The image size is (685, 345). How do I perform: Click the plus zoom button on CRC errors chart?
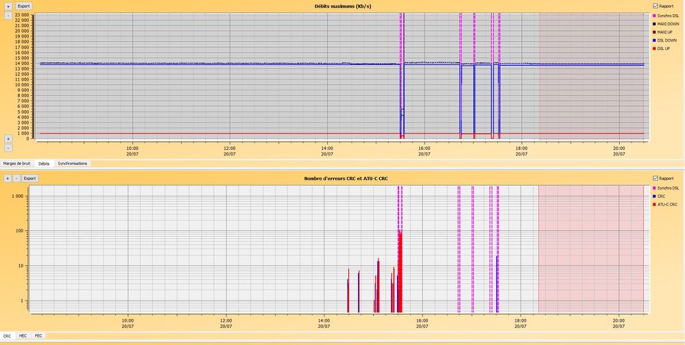[8, 178]
